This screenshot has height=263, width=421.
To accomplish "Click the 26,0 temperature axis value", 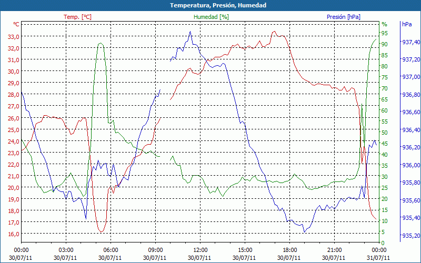I will tap(14, 118).
